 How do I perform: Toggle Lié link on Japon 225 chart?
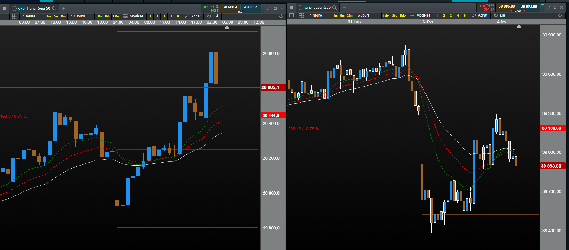pyautogui.click(x=499, y=15)
